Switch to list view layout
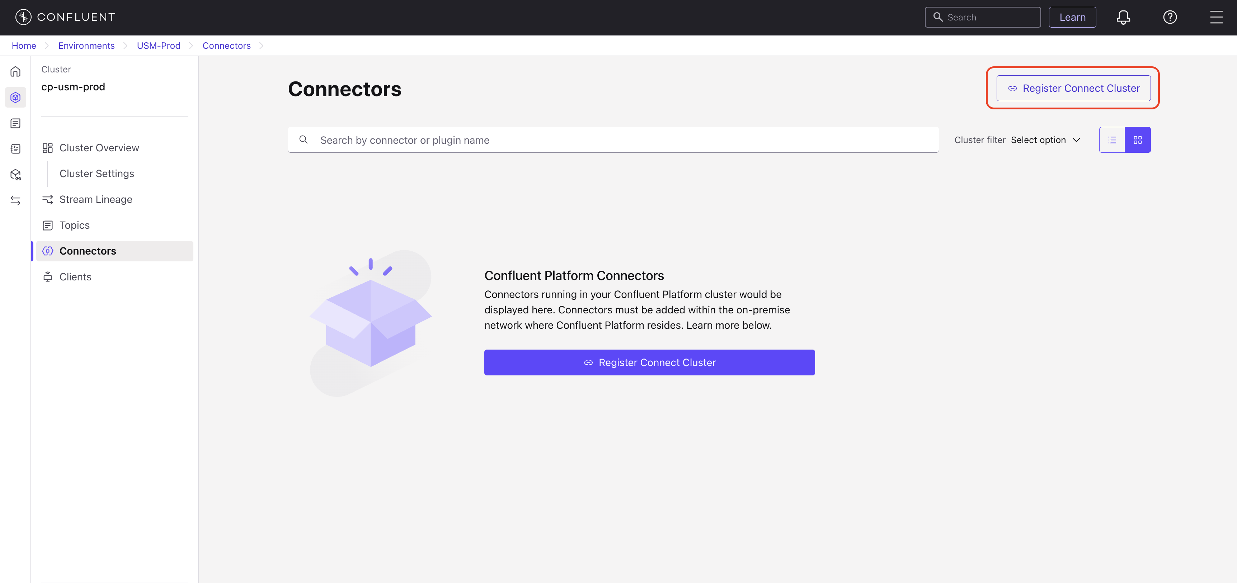1237x583 pixels. point(1112,139)
